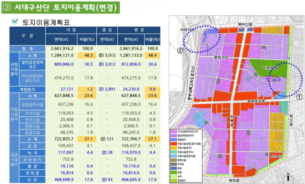Click the 복합용지 row label

[28, 90]
